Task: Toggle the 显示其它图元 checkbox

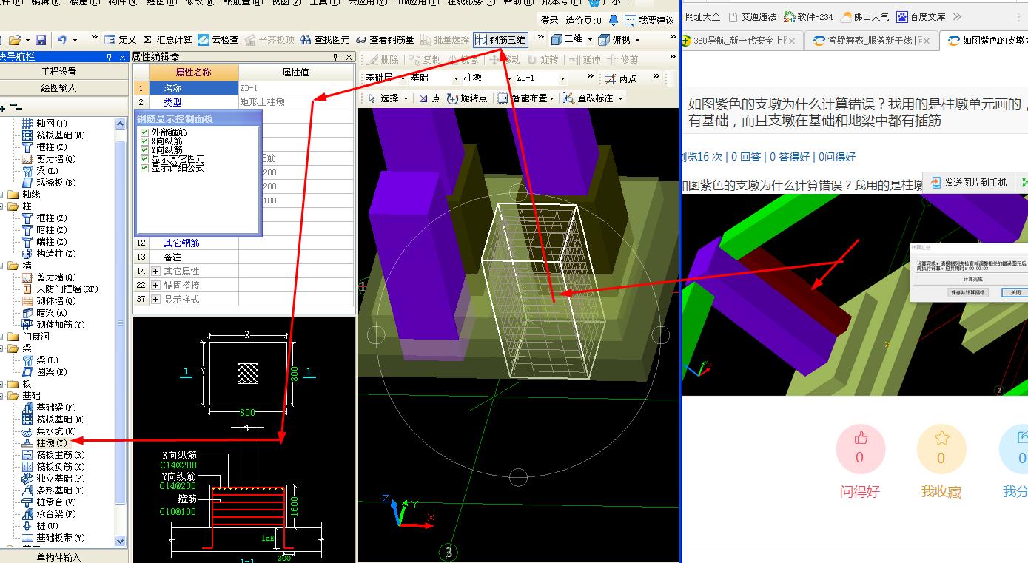Action: click(144, 159)
